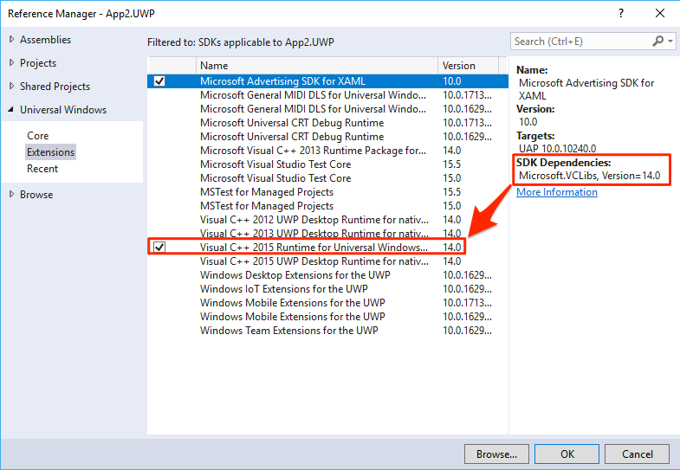Expand the Shared Projects section
Image resolution: width=680 pixels, height=470 pixels.
pyautogui.click(x=12, y=87)
